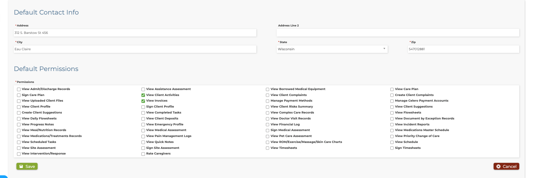Tick View Financial Log checkbox

(x=268, y=125)
